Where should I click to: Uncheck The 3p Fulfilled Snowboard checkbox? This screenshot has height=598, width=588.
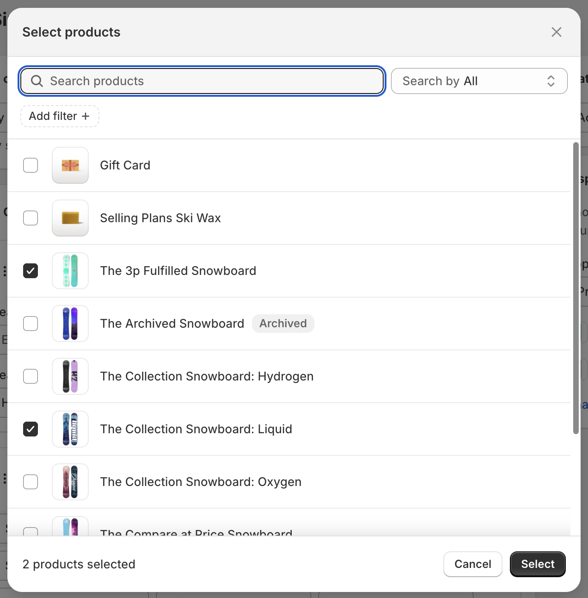click(x=31, y=271)
